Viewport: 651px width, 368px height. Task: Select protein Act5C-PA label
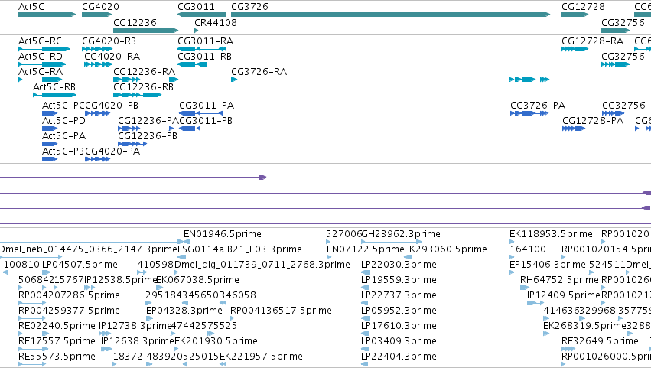pos(63,136)
